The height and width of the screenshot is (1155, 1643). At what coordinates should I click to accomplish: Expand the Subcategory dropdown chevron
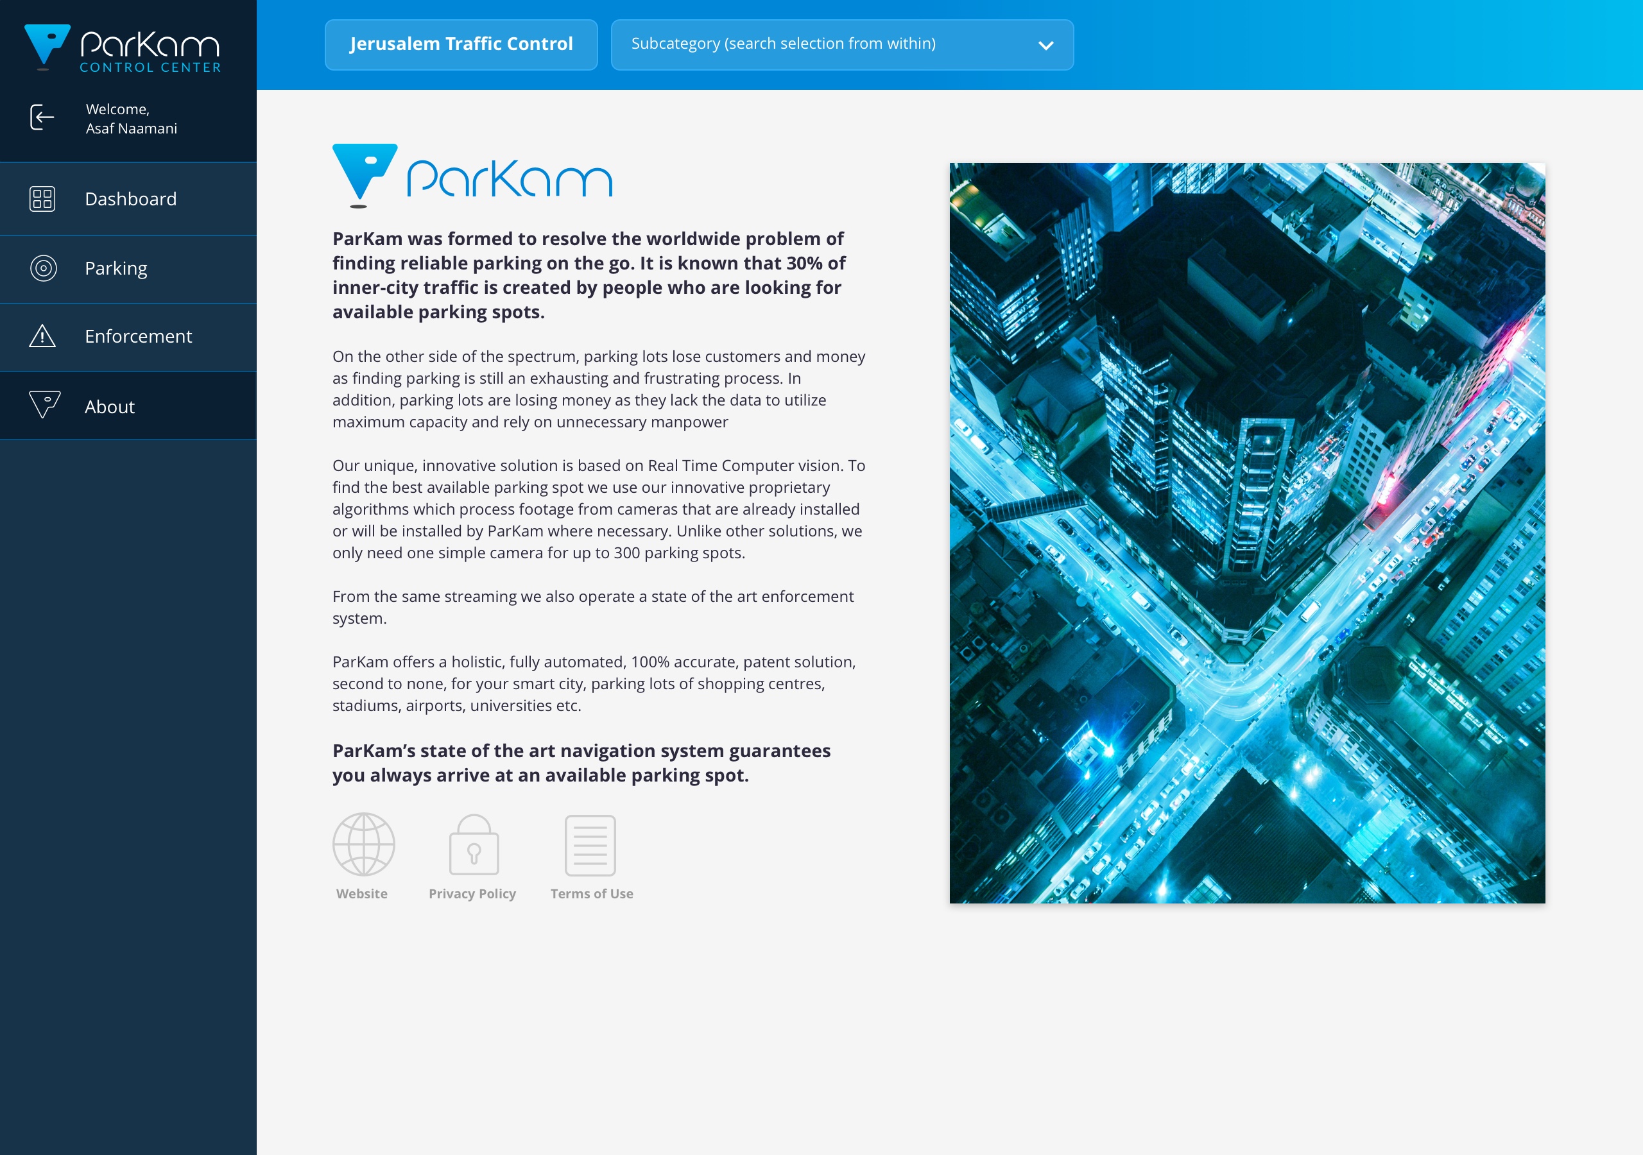point(1045,46)
